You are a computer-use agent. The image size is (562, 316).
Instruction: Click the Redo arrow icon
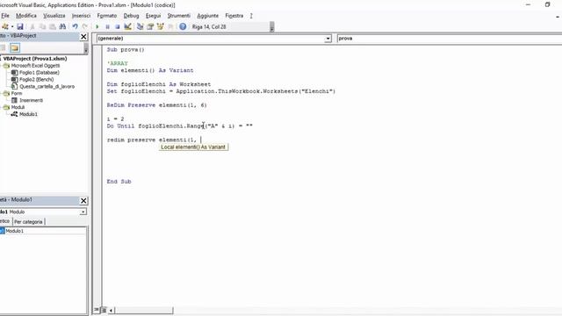(x=85, y=26)
